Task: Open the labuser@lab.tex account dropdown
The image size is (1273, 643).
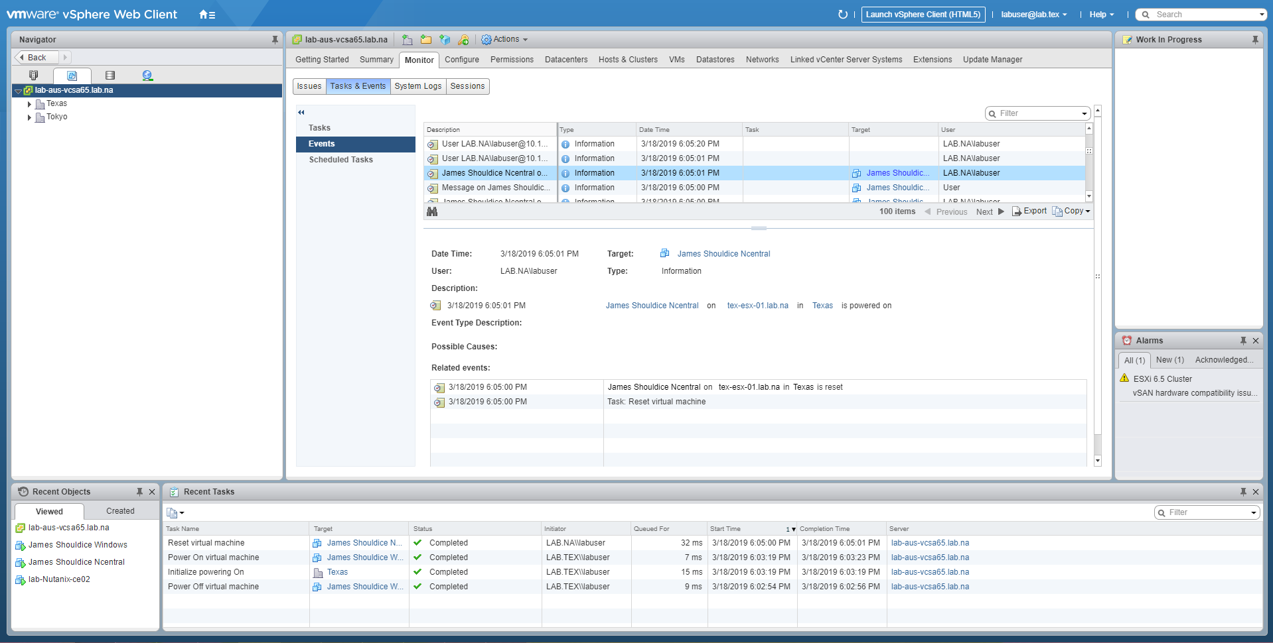Action: (x=1034, y=15)
